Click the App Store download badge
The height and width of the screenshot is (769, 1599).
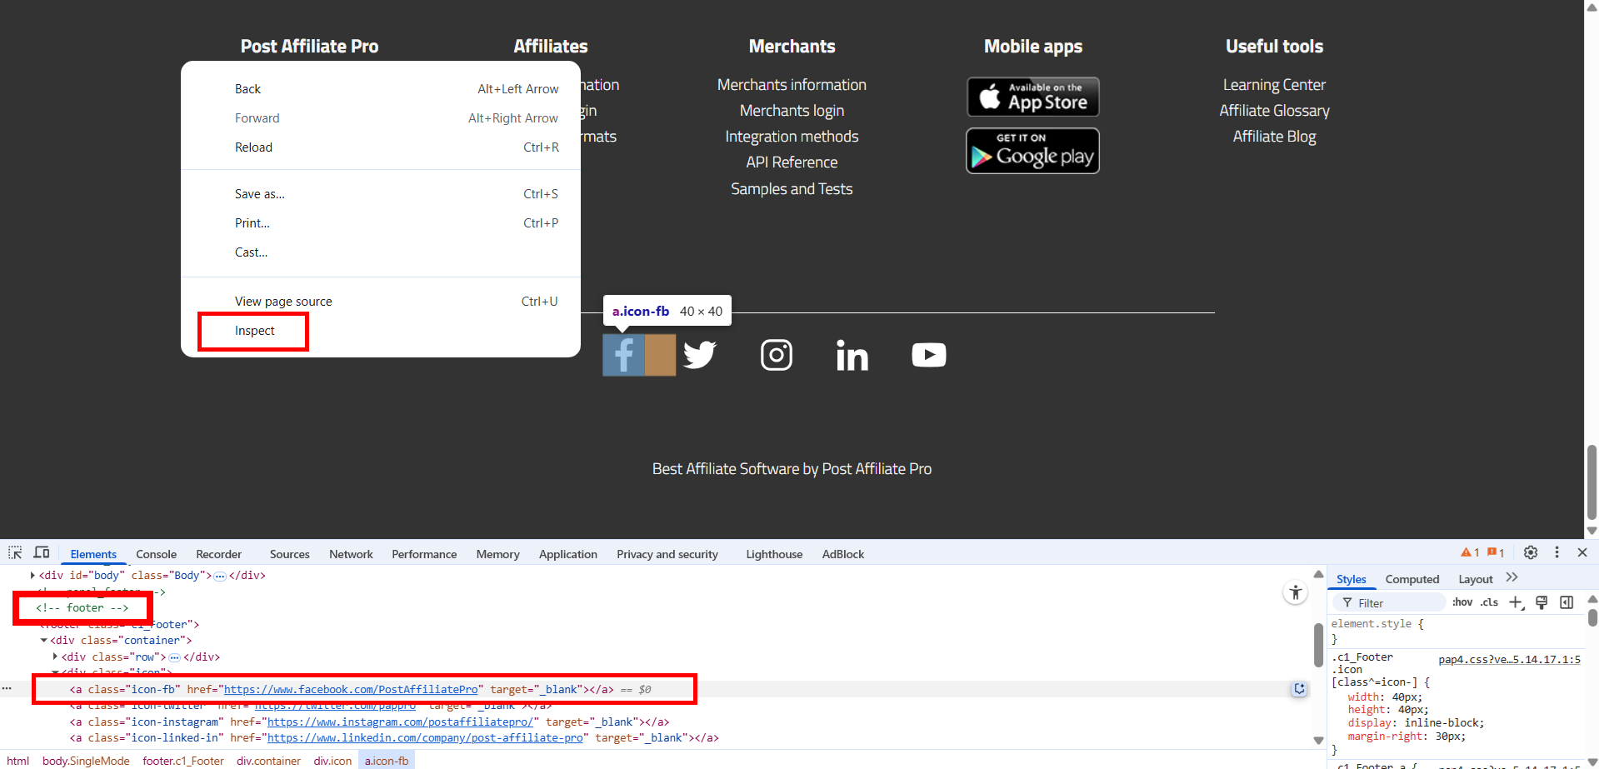tap(1033, 97)
